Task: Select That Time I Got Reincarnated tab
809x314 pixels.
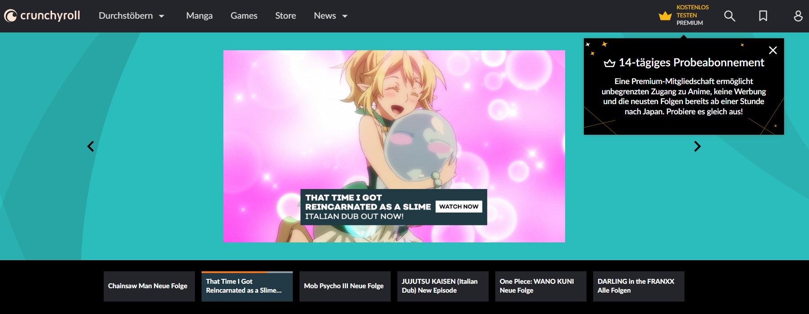Action: tap(247, 286)
